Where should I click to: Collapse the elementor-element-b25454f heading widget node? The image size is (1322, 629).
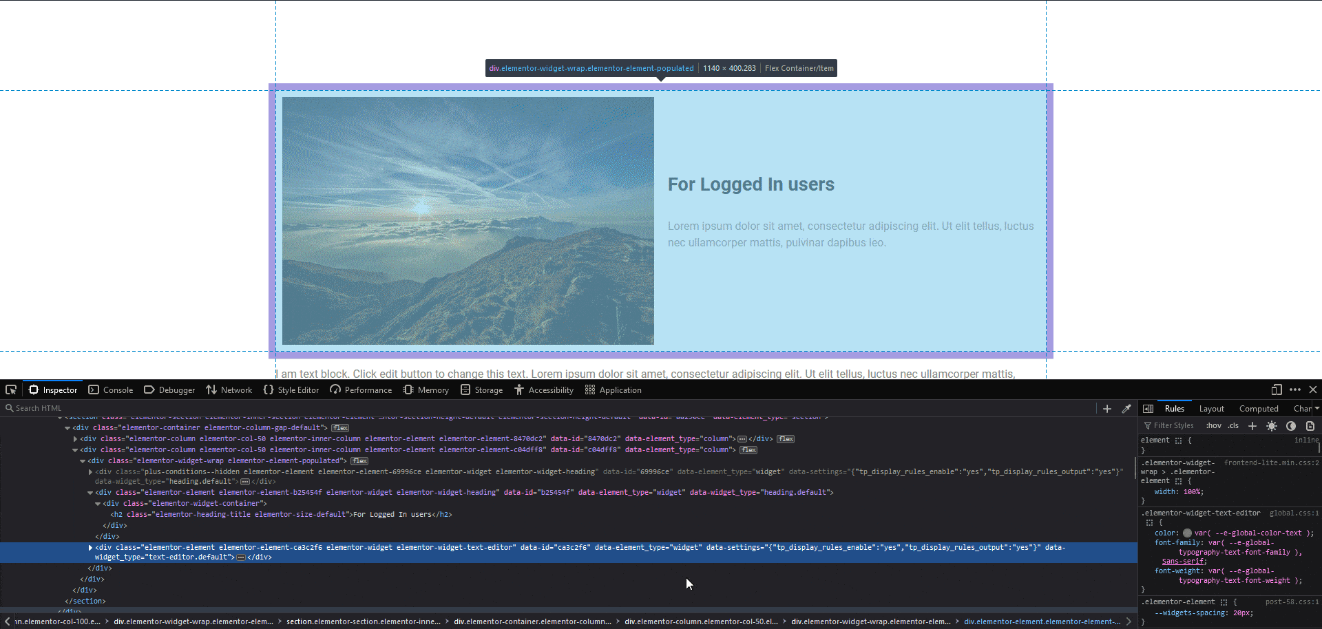pos(90,493)
